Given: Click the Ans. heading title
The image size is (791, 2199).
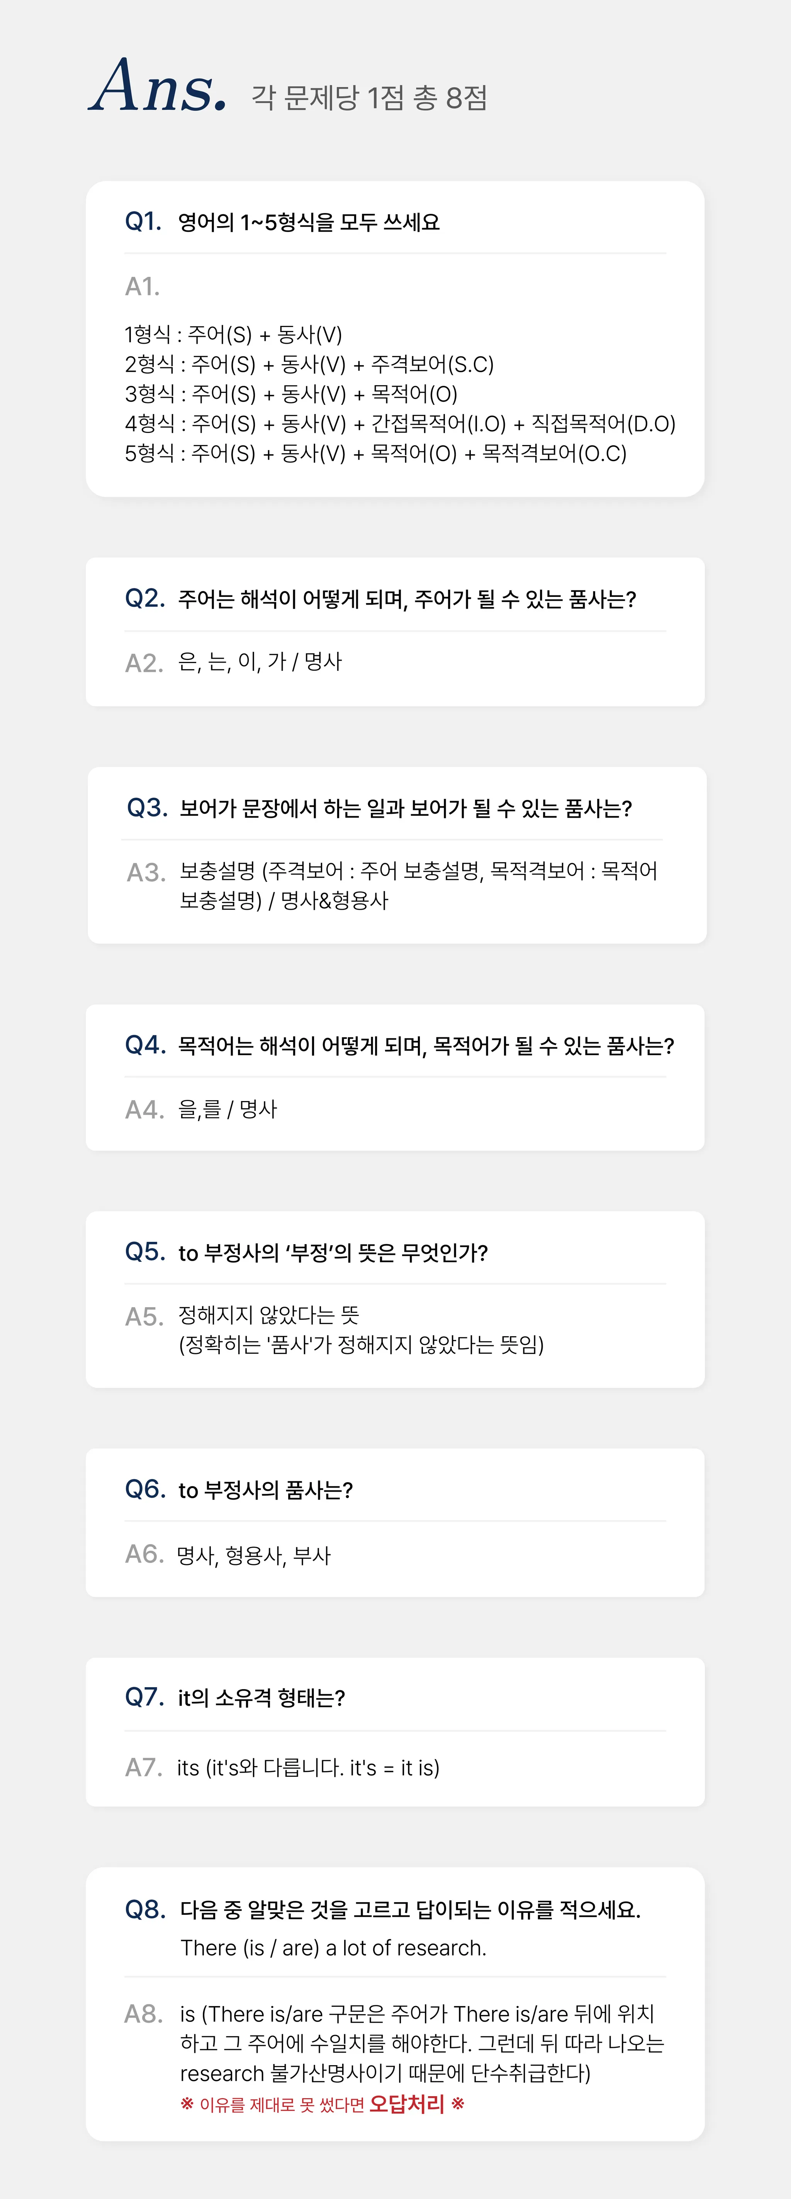Looking at the screenshot, I should tap(158, 87).
